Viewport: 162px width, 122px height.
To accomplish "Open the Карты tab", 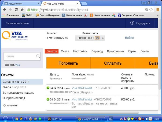I will pos(132,51).
